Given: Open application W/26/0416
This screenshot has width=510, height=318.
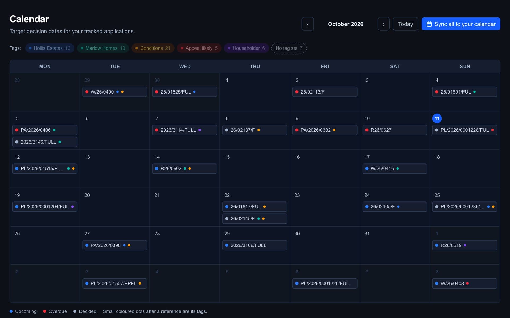Looking at the screenshot, I should coord(395,169).
